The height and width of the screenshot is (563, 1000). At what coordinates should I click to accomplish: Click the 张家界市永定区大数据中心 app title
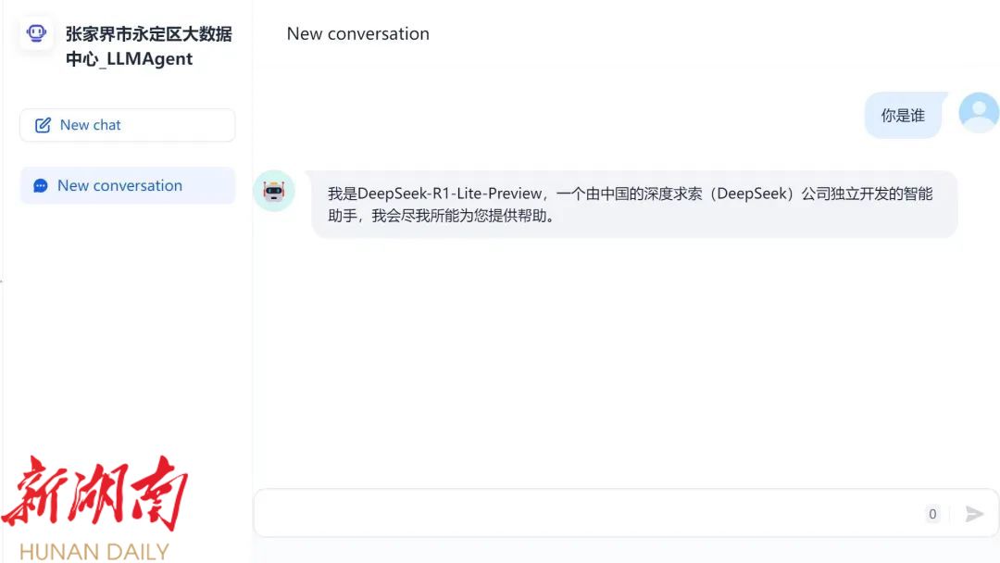pyautogui.click(x=148, y=34)
